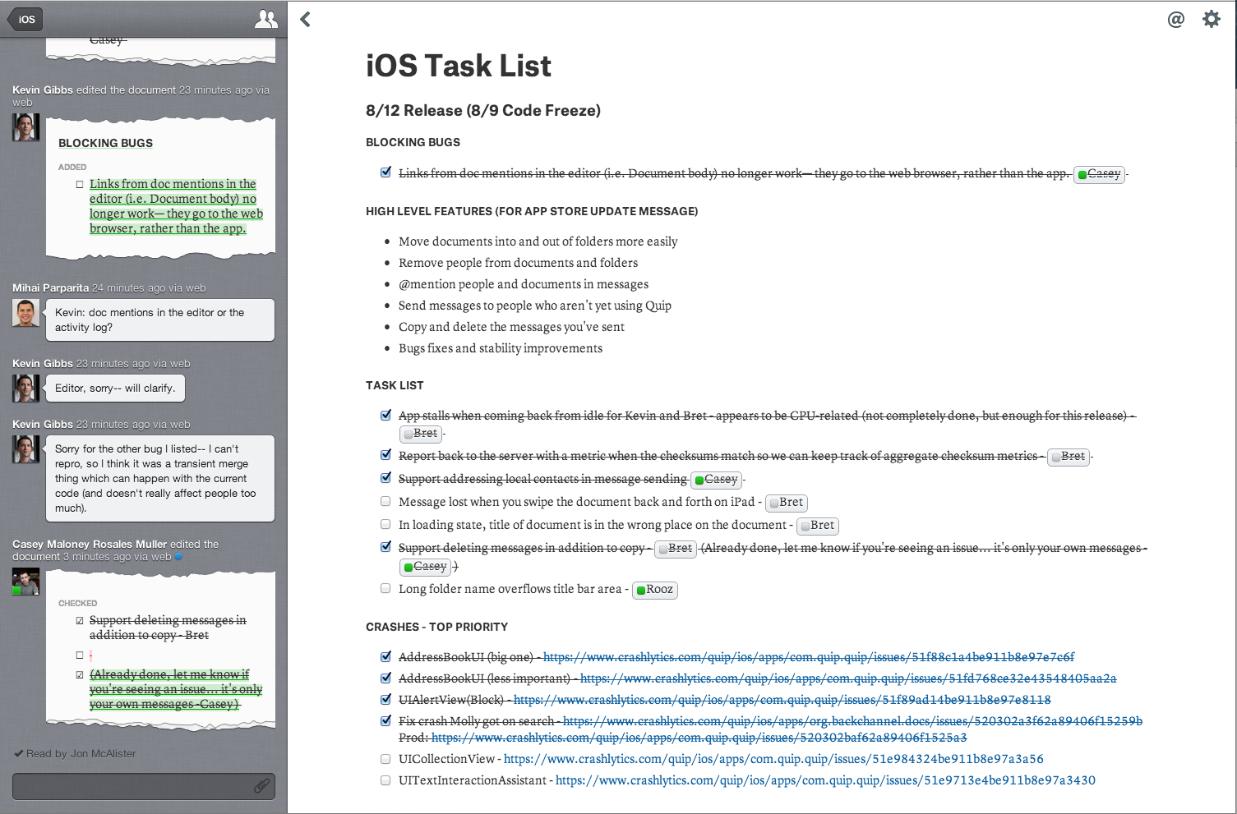
Task: Click the back chevron arrow beside document
Action: pos(306,19)
